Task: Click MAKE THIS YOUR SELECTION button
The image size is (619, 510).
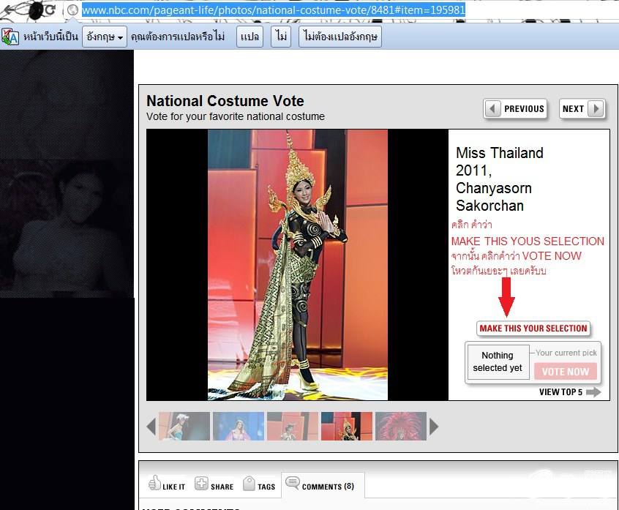Action: 533,329
